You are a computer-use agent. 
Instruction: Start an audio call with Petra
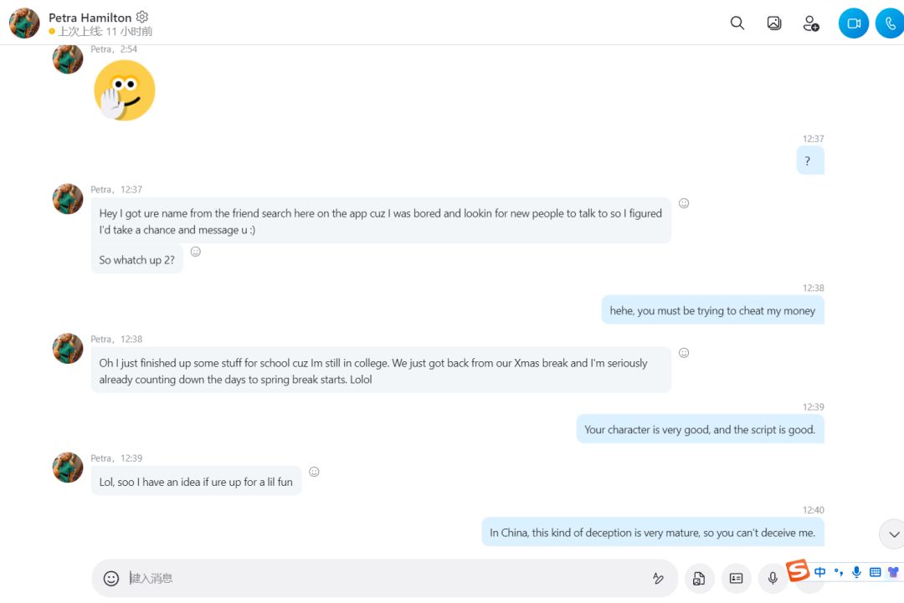pos(890,23)
